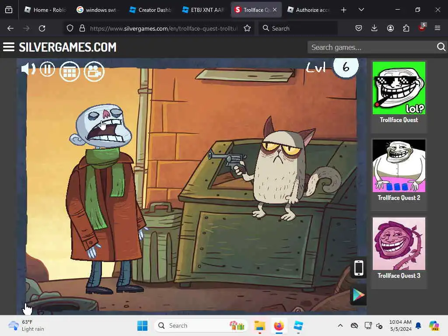Screen dimensions: 448x336
Task: Open the clock showing 10:04 AM
Action: click(400, 325)
